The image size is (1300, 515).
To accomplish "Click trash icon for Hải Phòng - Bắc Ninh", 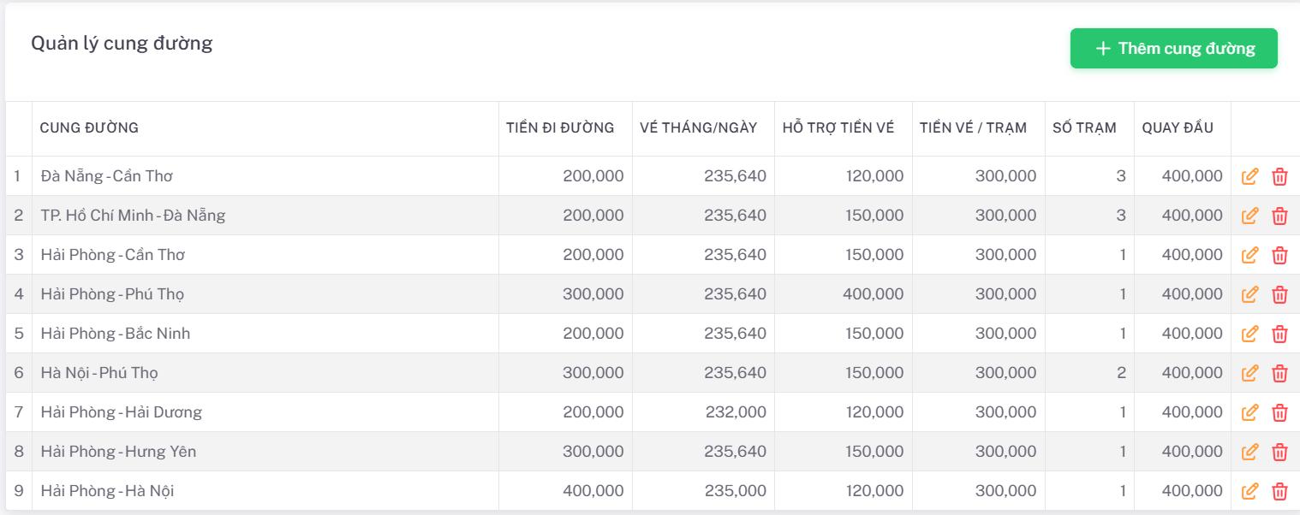I will pyautogui.click(x=1279, y=334).
